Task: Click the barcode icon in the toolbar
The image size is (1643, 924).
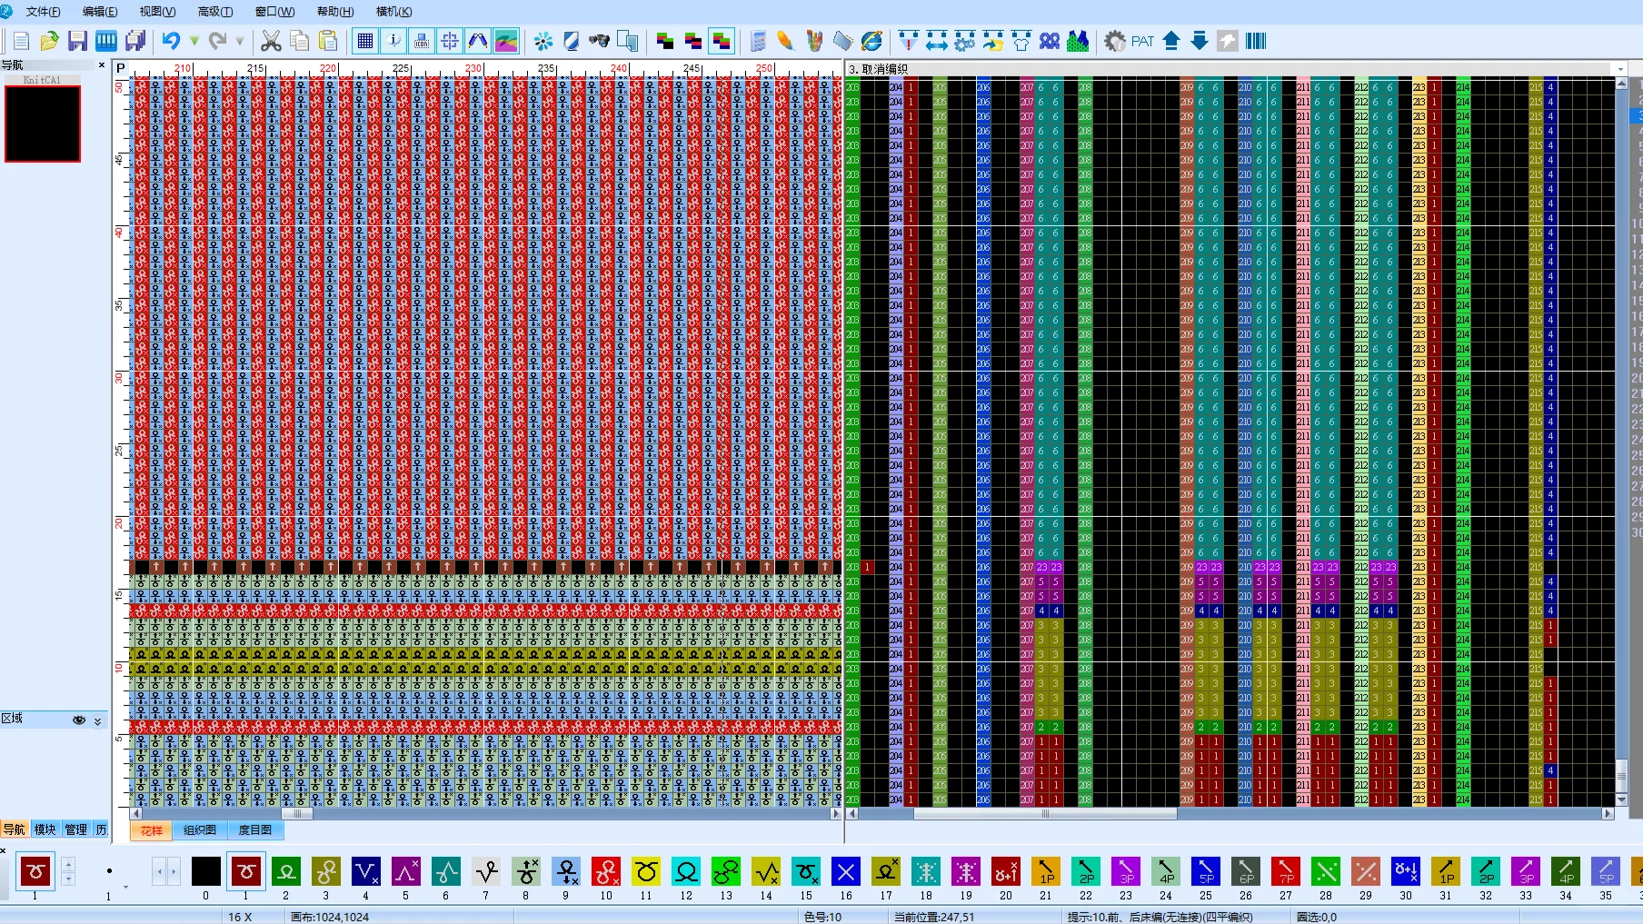Action: click(1256, 41)
